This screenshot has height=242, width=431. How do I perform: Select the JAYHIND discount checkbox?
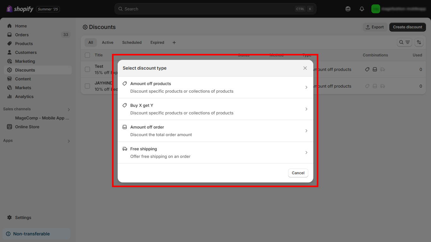pyautogui.click(x=87, y=86)
